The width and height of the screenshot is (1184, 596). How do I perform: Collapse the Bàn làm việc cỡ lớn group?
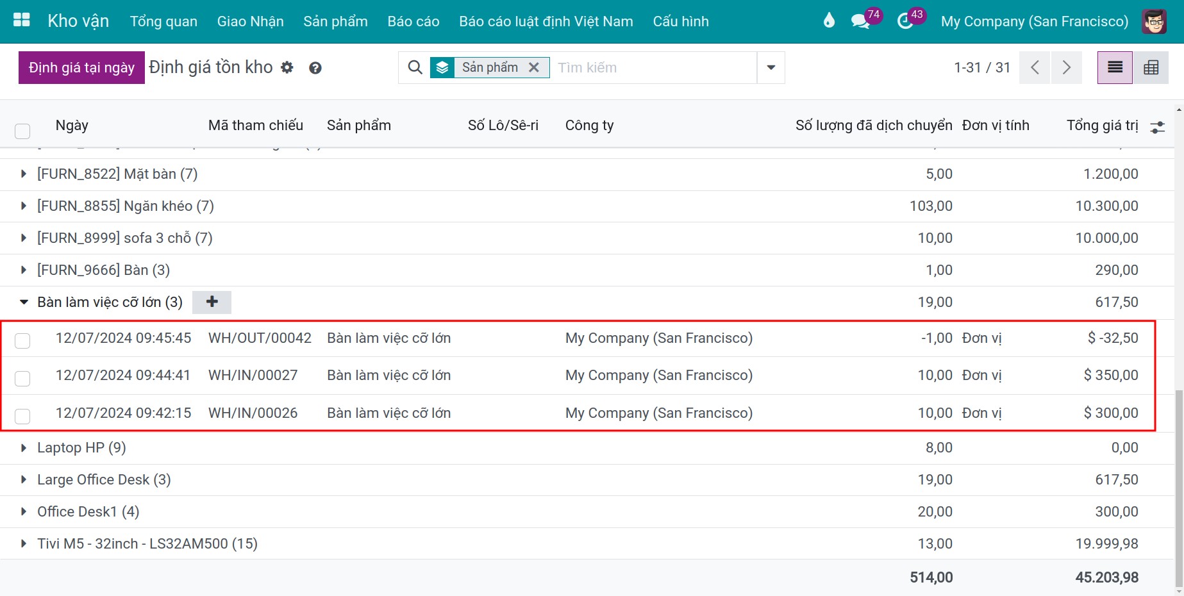click(x=24, y=302)
